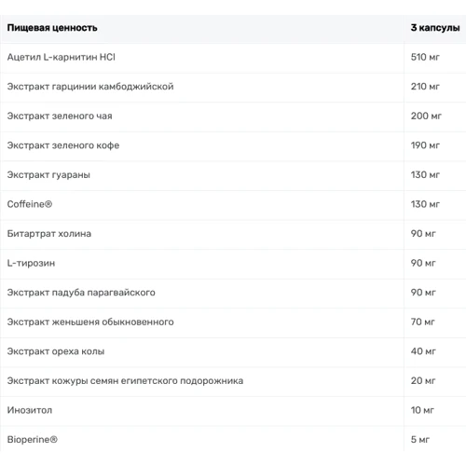Select 'Экстракт гуараны' ingredient text
The width and height of the screenshot is (466, 466).
(48, 175)
